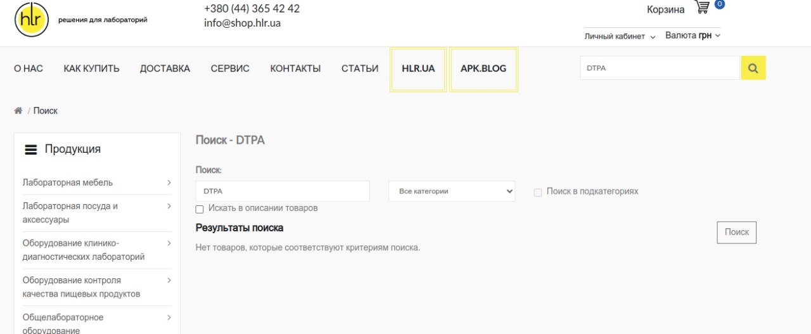The height and width of the screenshot is (334, 811).
Task: Expand Оборудование клинико-диагностических лабораторий arrow
Action: 169,243
